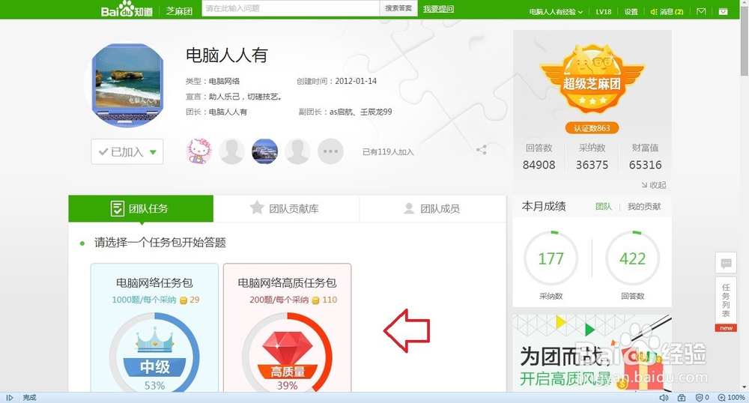The height and width of the screenshot is (403, 749).
Task: Open the 消息 (2) notifications
Action: tap(667, 11)
